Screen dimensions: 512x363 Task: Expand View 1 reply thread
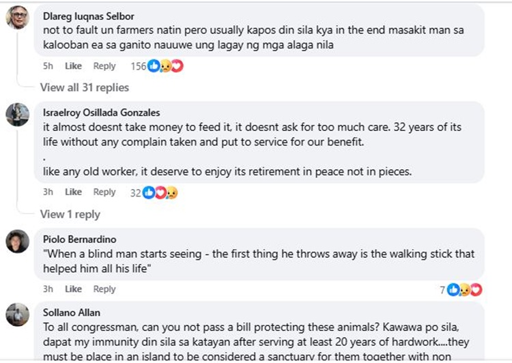click(x=70, y=214)
